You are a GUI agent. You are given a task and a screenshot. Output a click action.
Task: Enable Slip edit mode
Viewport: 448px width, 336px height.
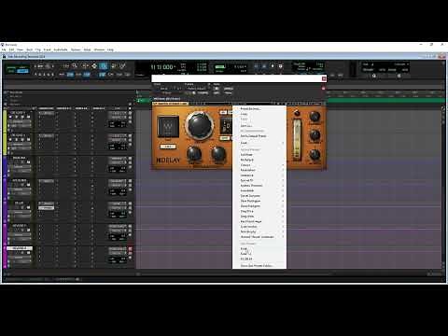pyautogui.click(x=11, y=71)
